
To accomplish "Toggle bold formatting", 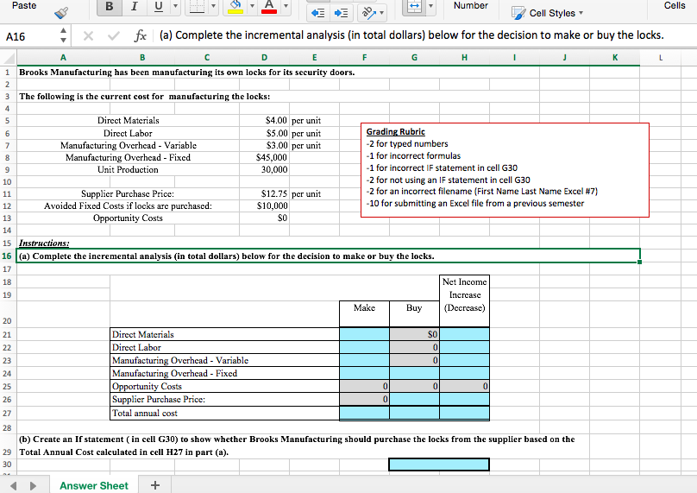I will click(x=109, y=7).
